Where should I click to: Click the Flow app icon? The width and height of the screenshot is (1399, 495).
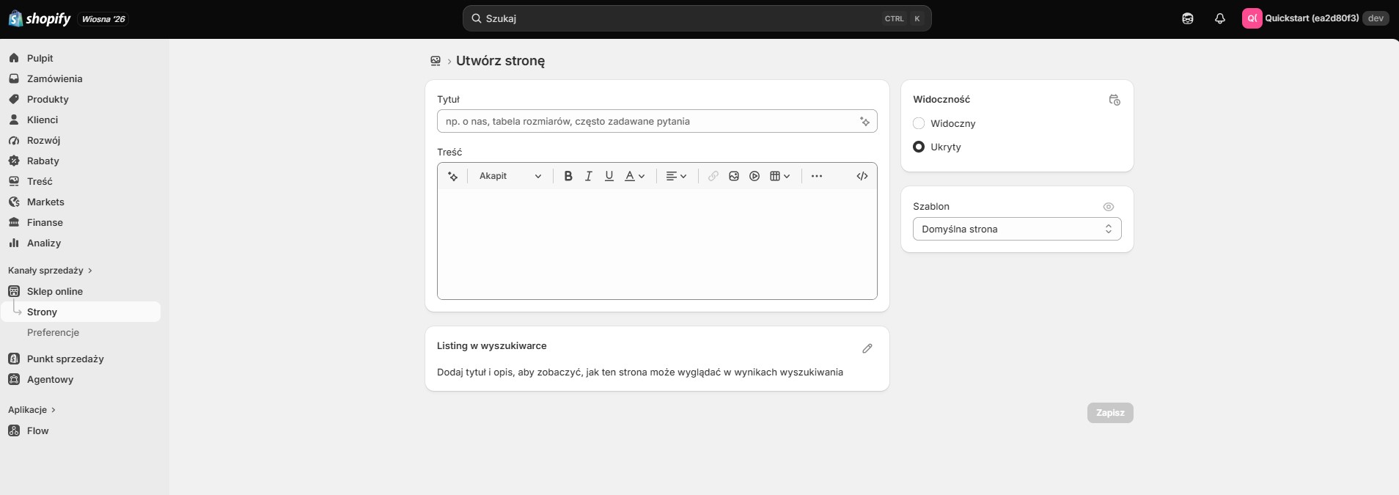click(14, 430)
